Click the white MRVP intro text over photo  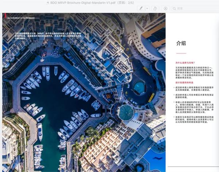(48, 36)
